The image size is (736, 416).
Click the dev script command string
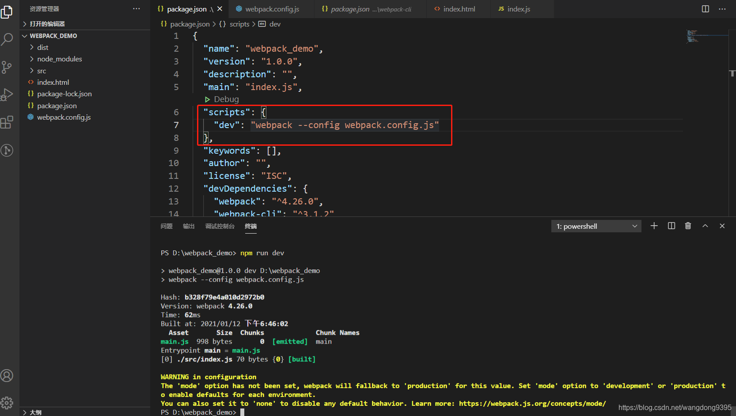[x=345, y=125]
